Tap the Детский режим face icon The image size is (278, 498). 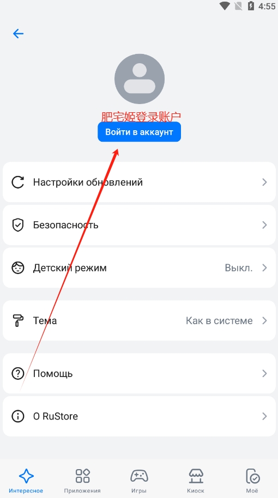[x=18, y=268]
